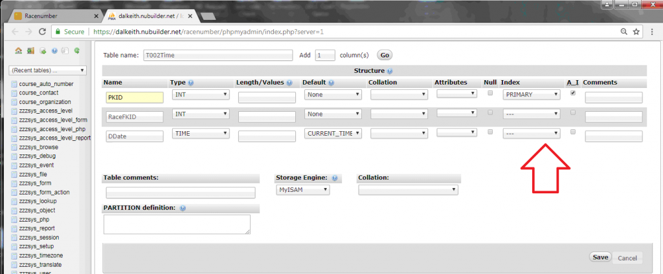Open phpMyAdmin documentation blue help icon
The height and width of the screenshot is (274, 663).
point(54,50)
